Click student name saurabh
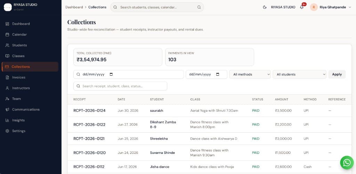Screen dimensions: 356x174 click(157, 111)
